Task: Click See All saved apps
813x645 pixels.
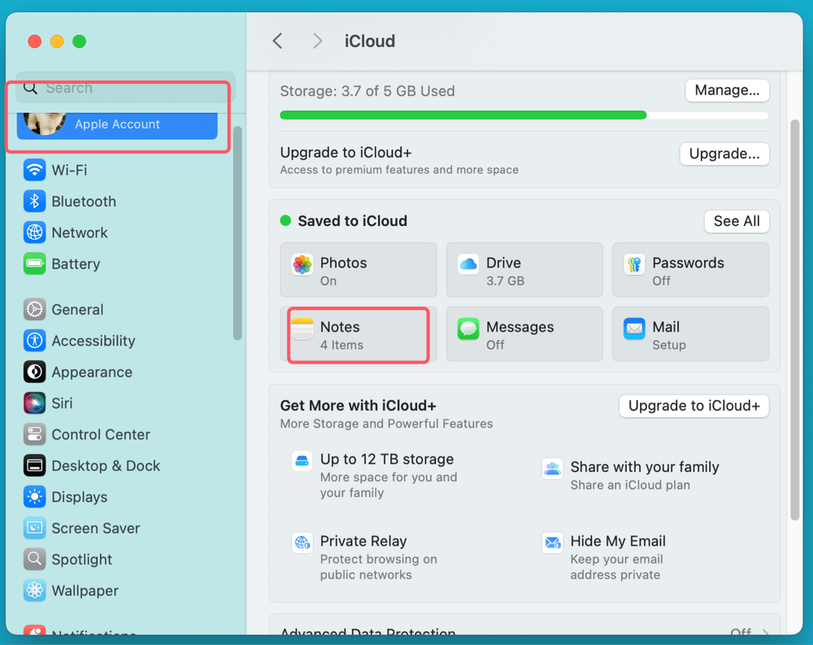Action: click(736, 221)
